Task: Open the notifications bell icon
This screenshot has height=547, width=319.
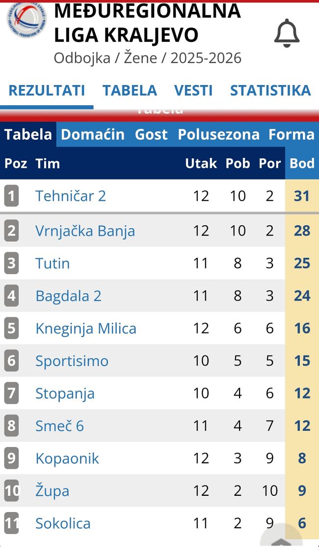Action: [287, 33]
